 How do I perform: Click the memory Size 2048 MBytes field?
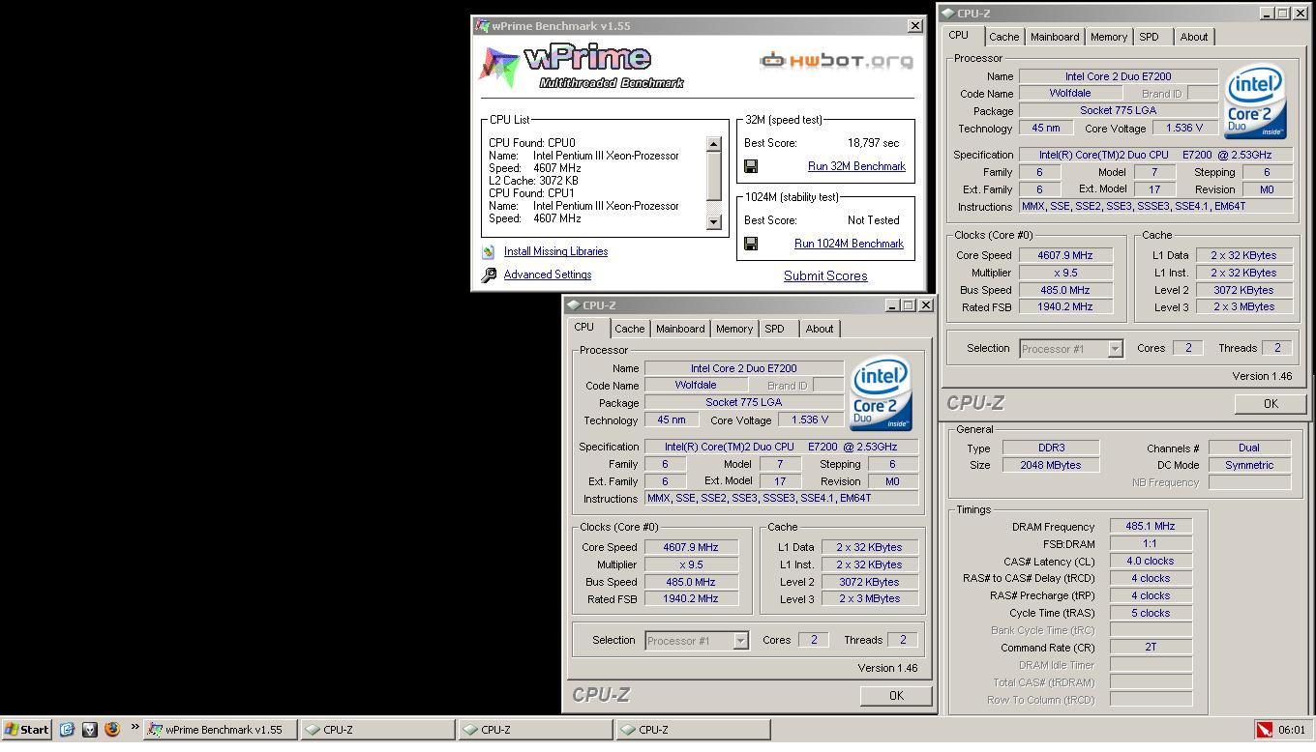click(1050, 466)
